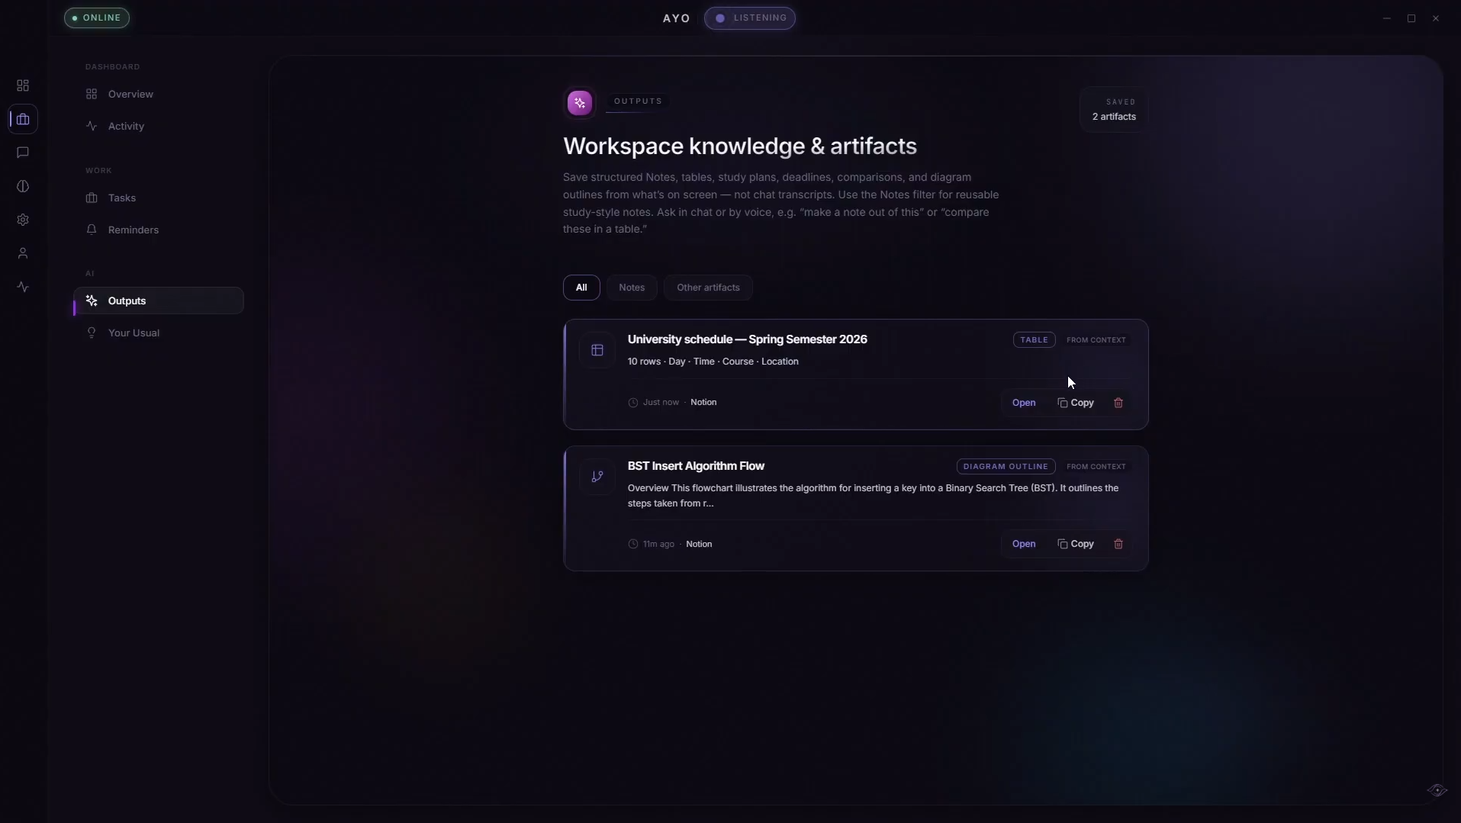
Task: Click the DIAGRAM OUTLINE tag
Action: 1006,467
